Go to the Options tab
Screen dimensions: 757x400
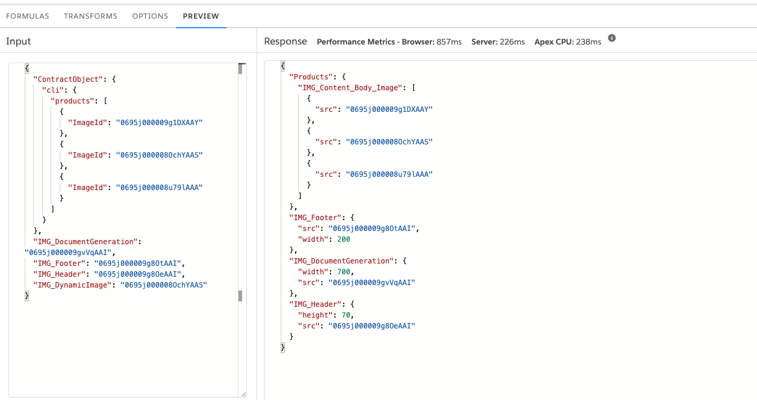tap(150, 16)
